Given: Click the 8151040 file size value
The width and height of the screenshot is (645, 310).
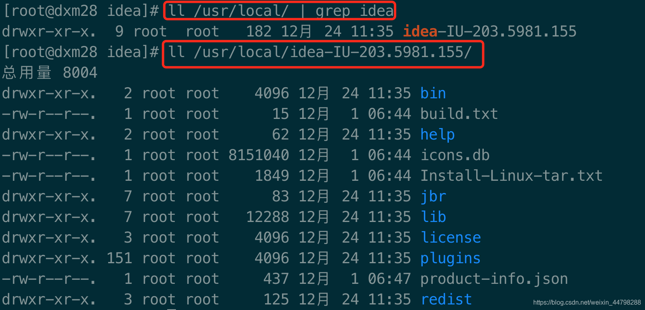Looking at the screenshot, I should (259, 155).
